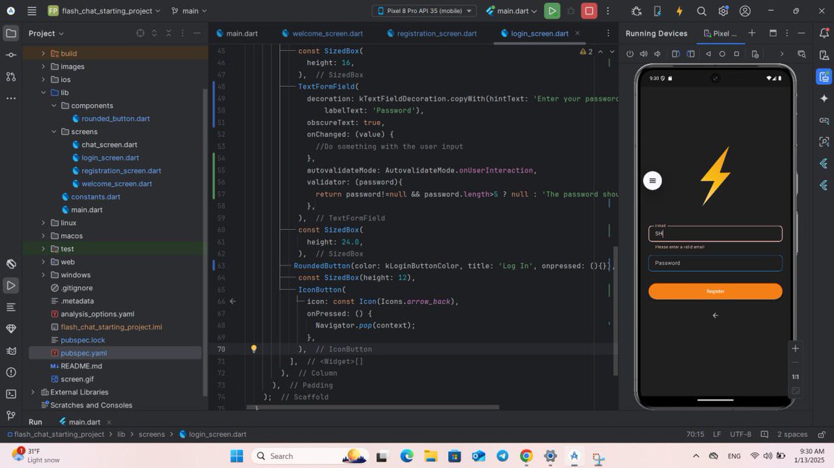Screen dimensions: 834x468
Task: Click the taskbar Search box
Action: pos(311,456)
